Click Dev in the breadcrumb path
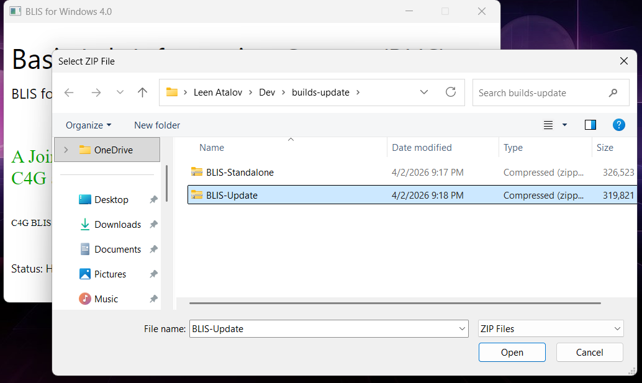This screenshot has width=642, height=383. click(x=267, y=92)
